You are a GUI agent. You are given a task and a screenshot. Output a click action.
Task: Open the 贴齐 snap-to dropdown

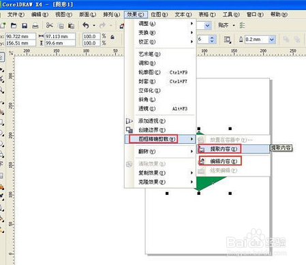(x=234, y=25)
